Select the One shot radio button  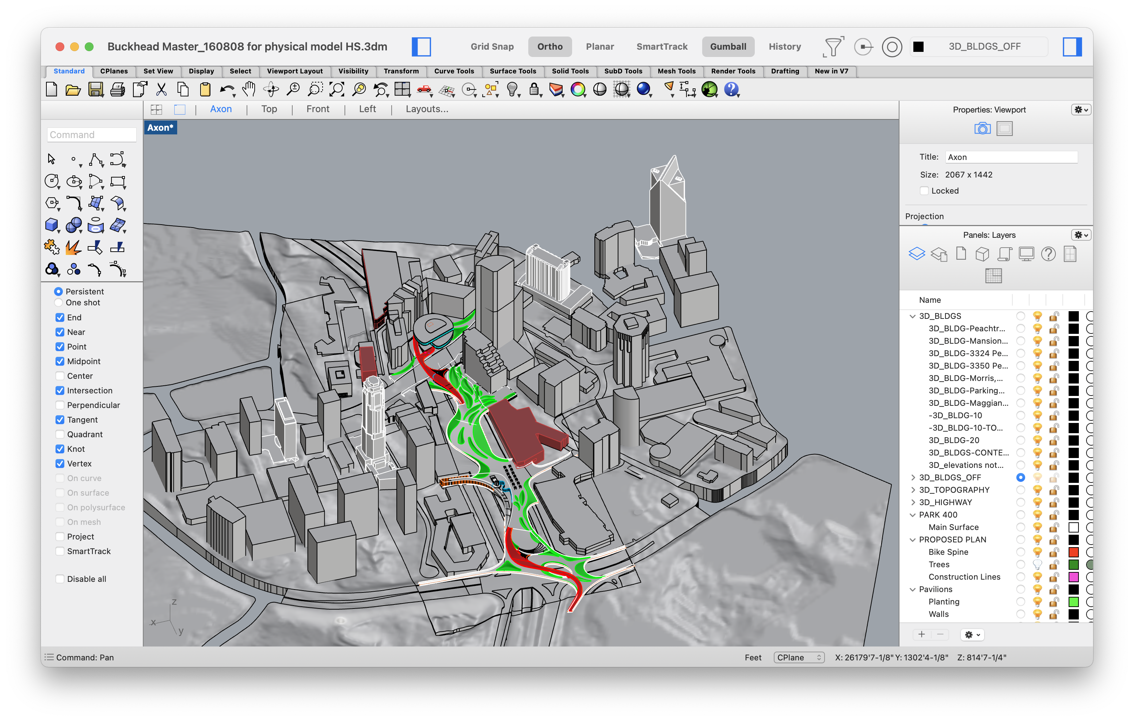[x=58, y=302]
